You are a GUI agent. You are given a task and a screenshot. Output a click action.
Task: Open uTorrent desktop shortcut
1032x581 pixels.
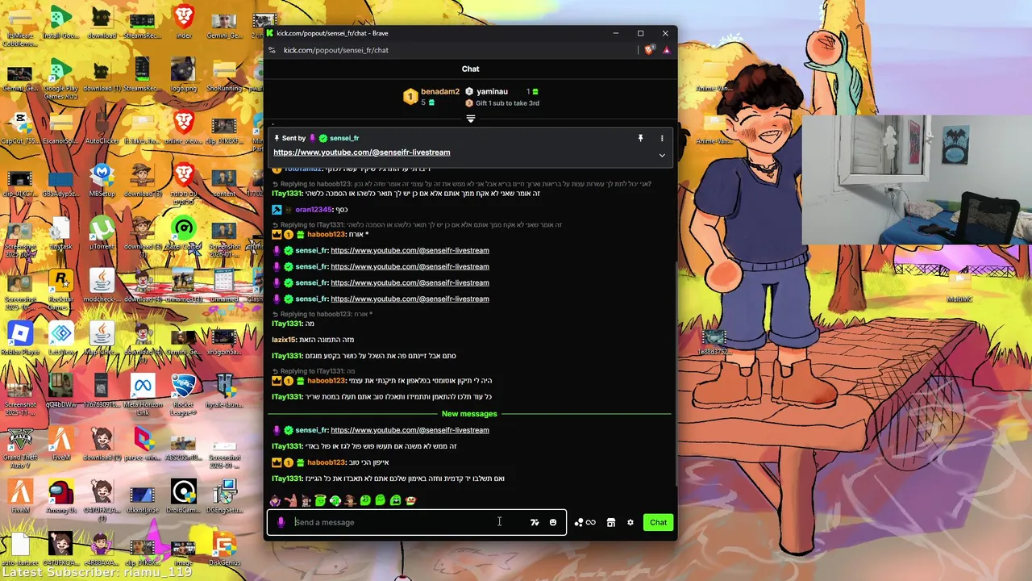pyautogui.click(x=102, y=233)
